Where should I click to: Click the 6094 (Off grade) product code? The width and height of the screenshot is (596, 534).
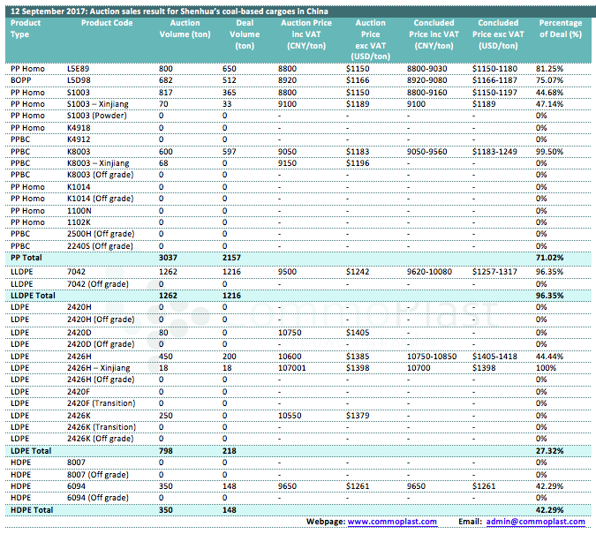point(100,498)
